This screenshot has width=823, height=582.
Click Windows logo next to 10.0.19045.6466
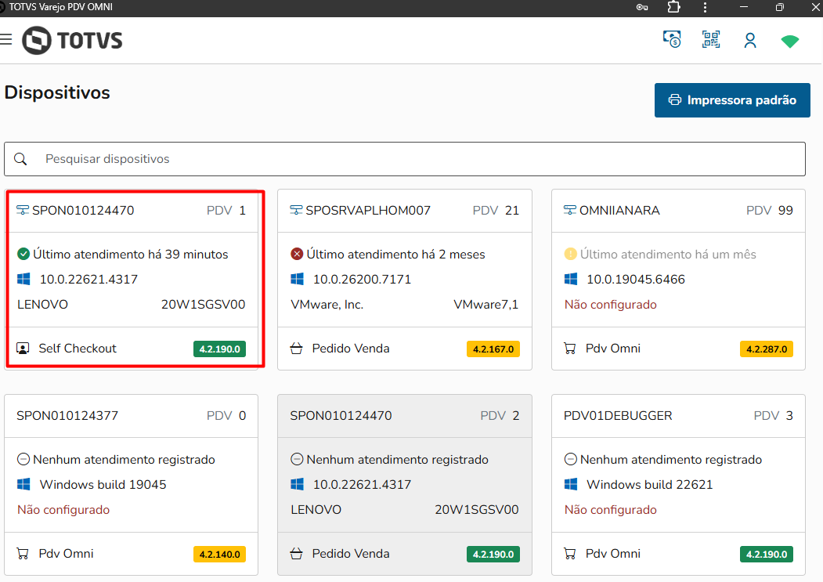tap(571, 279)
